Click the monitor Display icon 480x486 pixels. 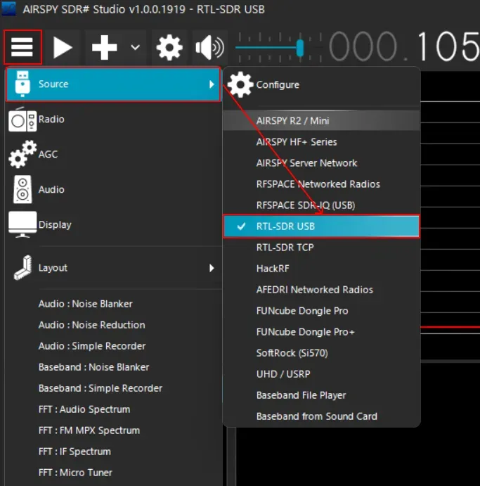tap(22, 224)
